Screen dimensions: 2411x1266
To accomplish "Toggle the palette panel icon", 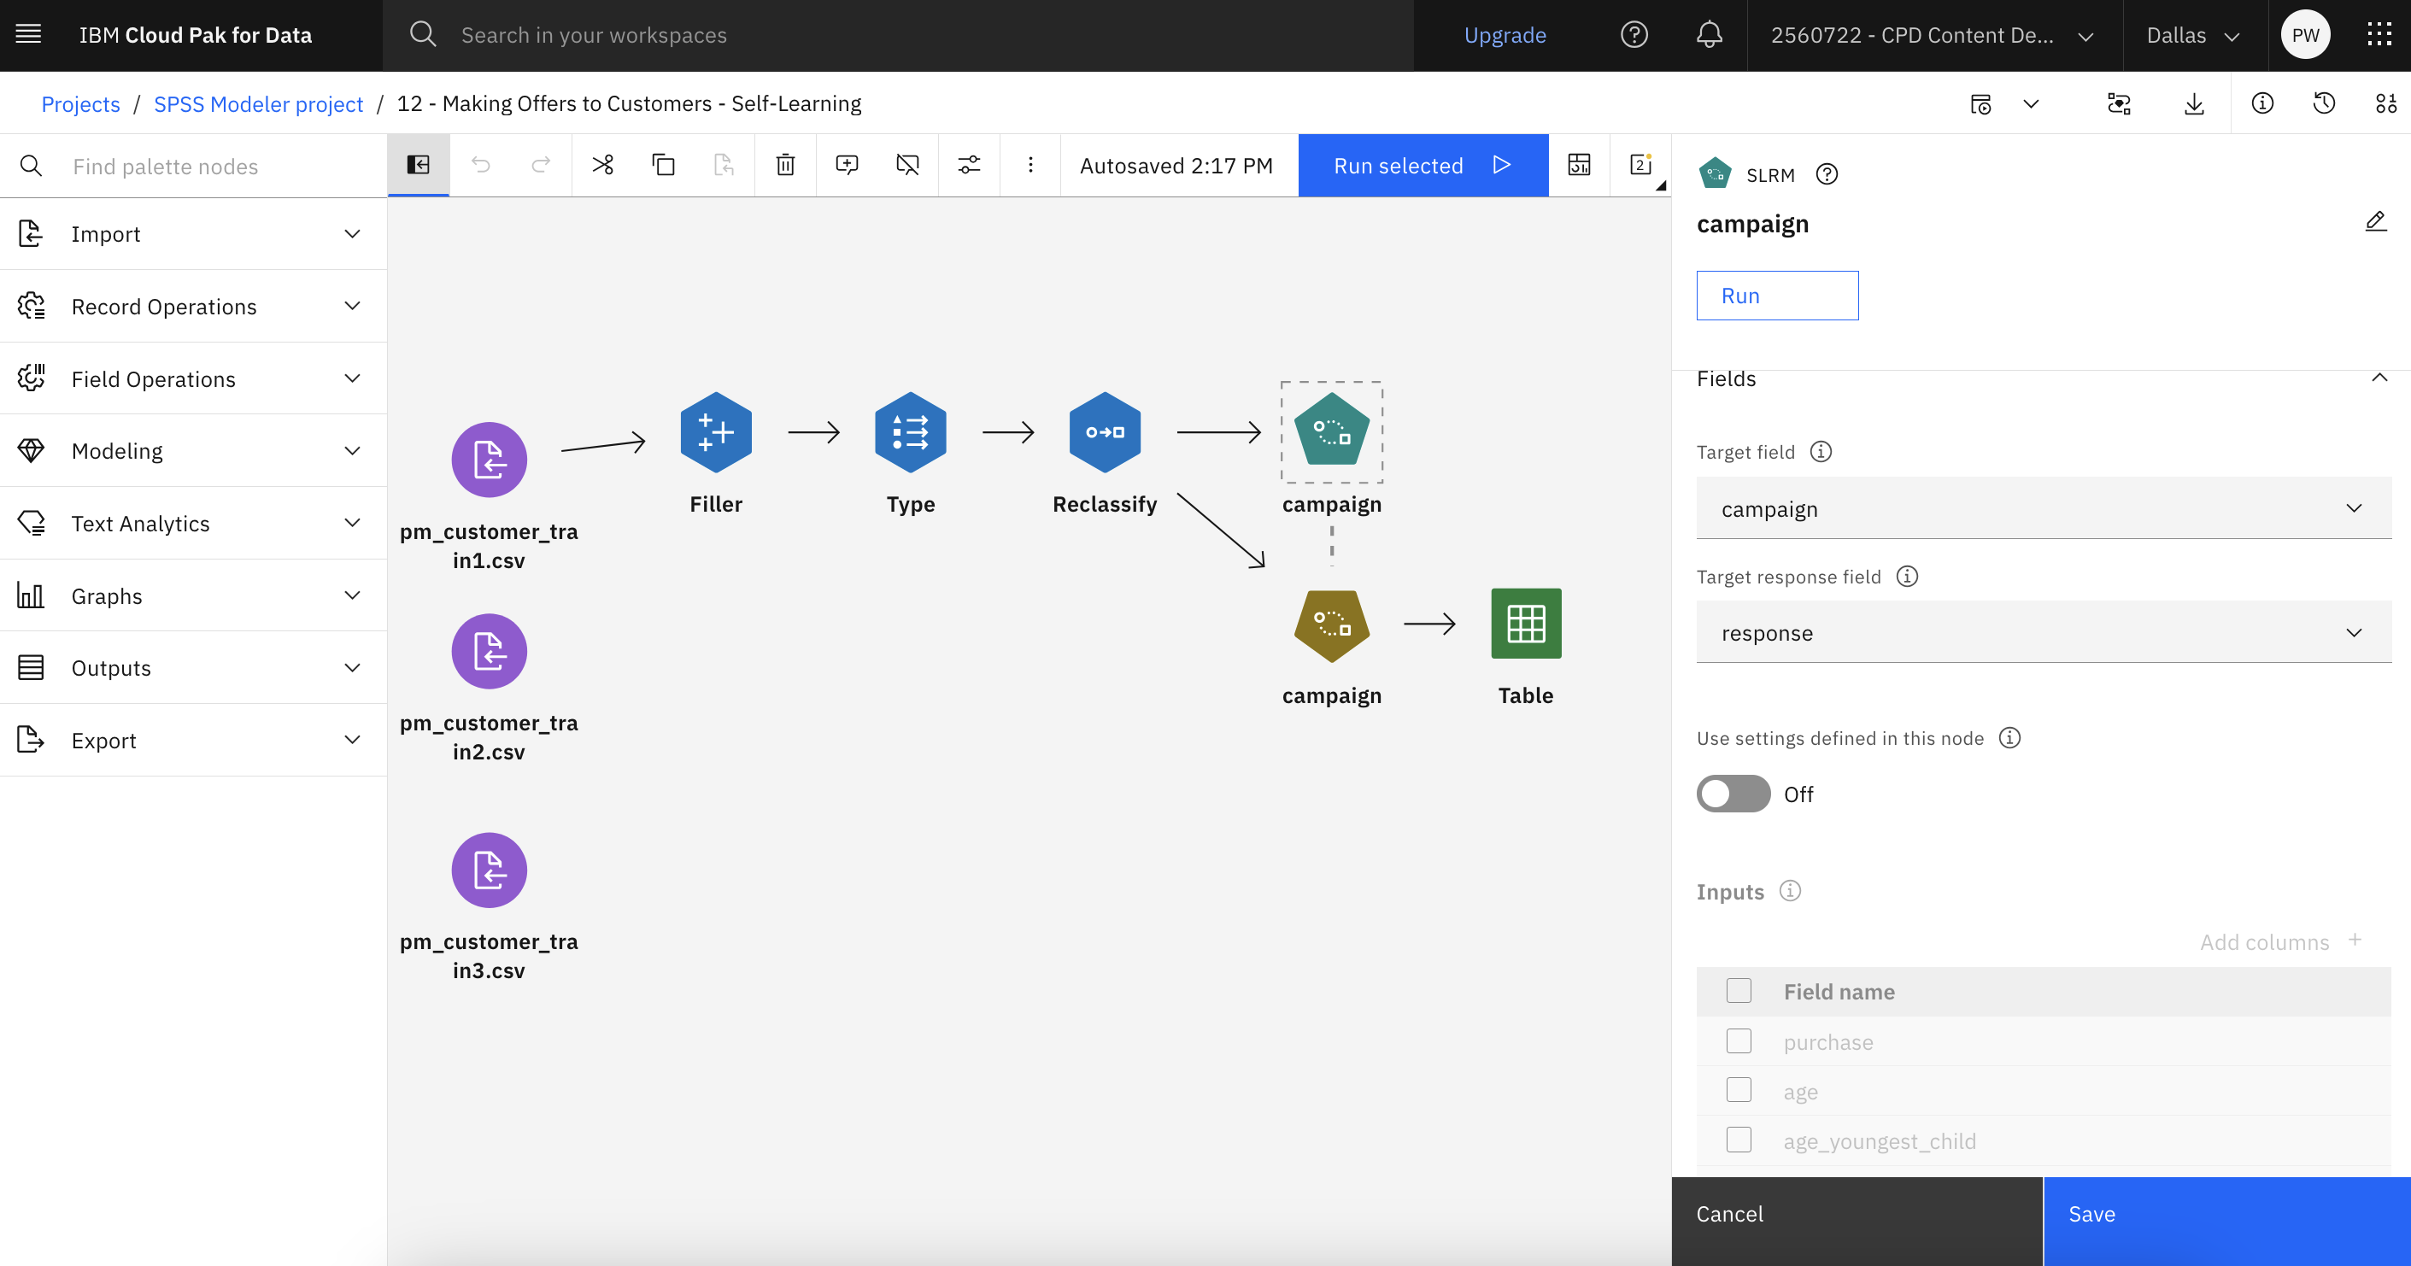I will (419, 166).
